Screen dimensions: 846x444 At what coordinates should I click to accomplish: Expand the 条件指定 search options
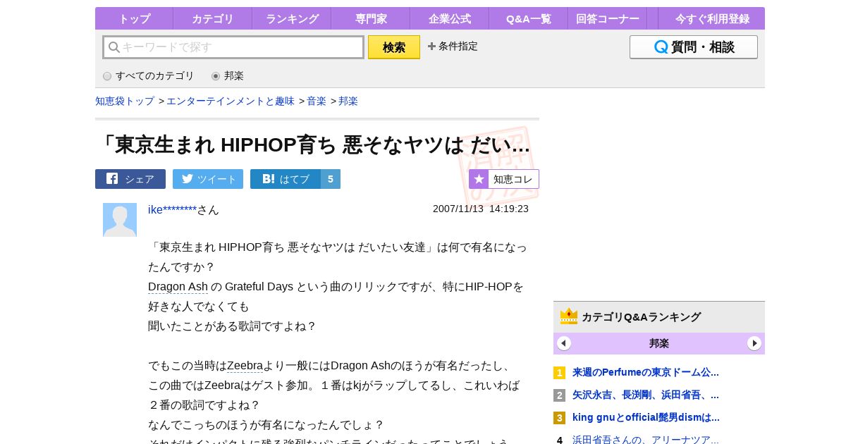(453, 47)
